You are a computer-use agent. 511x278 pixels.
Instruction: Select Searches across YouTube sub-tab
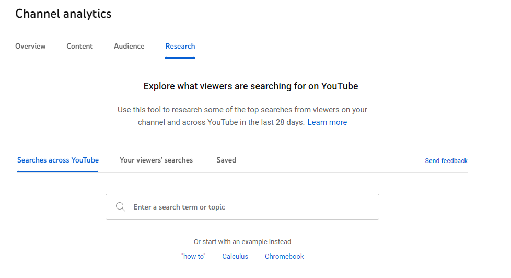tap(58, 160)
